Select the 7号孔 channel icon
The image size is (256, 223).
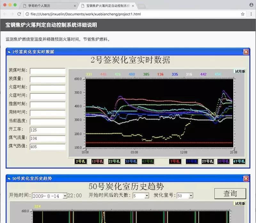(x=175, y=162)
